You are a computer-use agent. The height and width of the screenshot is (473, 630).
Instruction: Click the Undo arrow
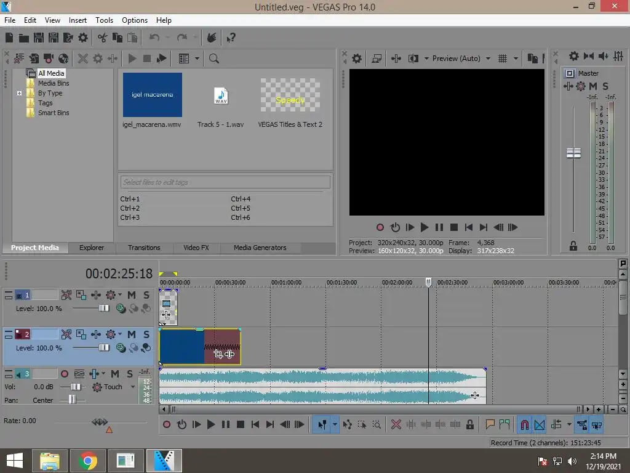[x=154, y=38]
